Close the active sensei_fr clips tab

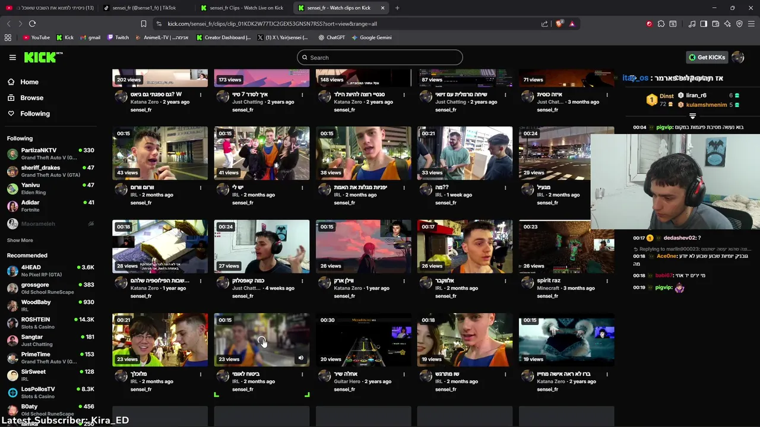(382, 8)
